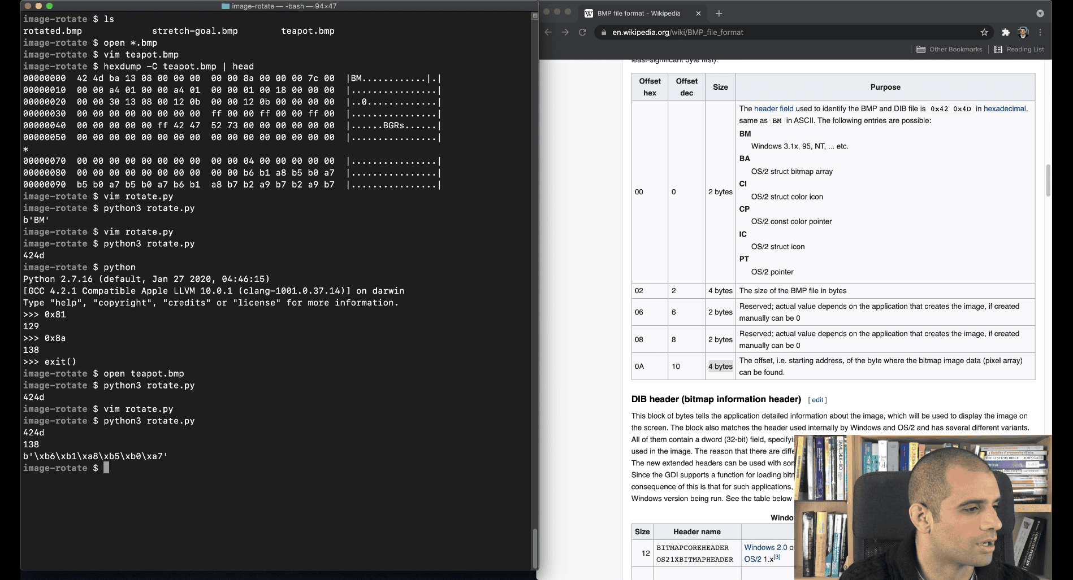The width and height of the screenshot is (1073, 580).
Task: Open a new Chrome tab
Action: (719, 14)
